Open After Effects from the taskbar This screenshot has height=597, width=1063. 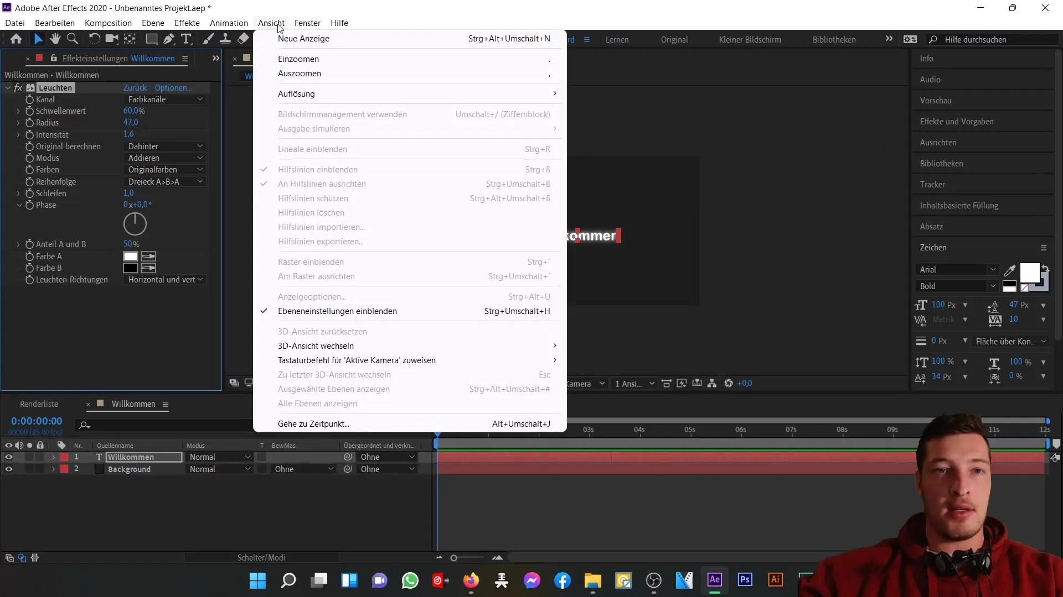(x=714, y=580)
